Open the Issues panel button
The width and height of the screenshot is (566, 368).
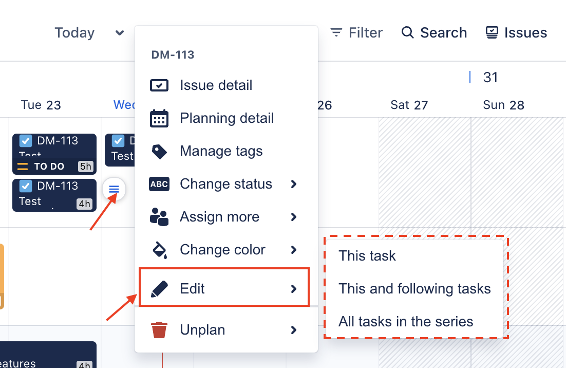(516, 33)
